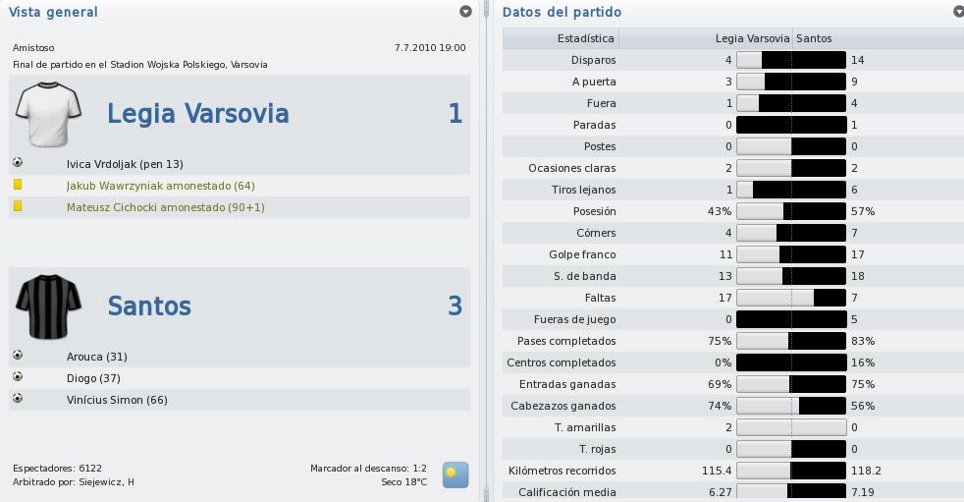Screen dimensions: 964x502
Task: Open the Vista general panel dropdown arrow
Action: [466, 12]
